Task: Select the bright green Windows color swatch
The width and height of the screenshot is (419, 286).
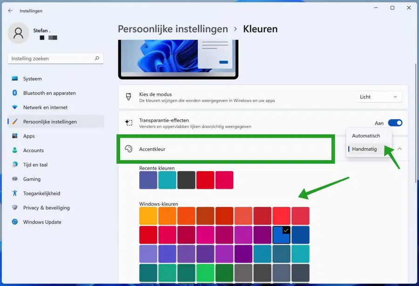Action: click(205, 273)
